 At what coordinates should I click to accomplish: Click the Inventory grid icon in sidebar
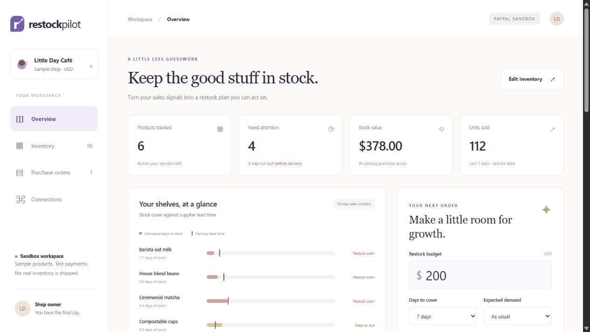point(20,146)
